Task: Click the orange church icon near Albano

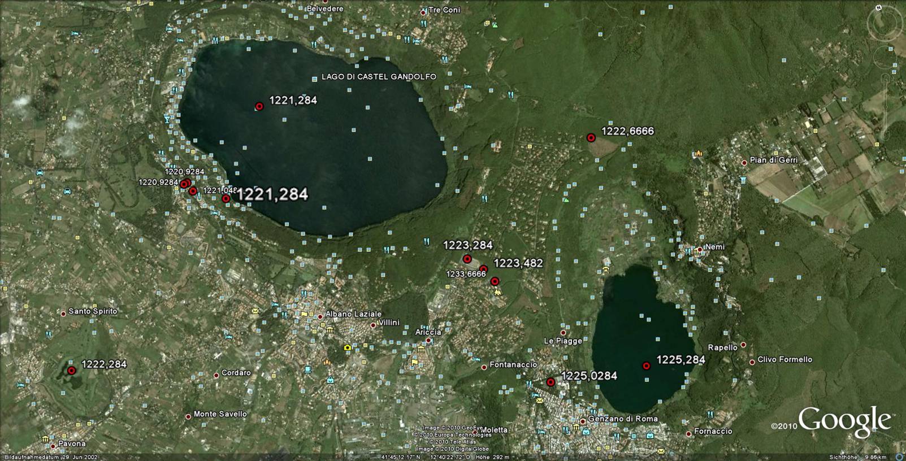Action: 326,362
